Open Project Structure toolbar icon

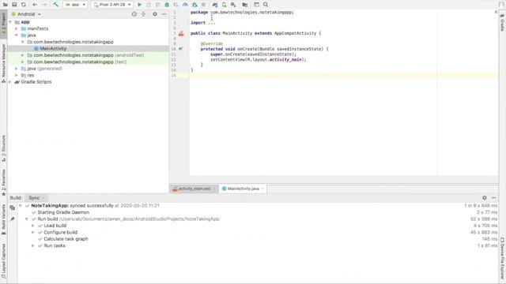pyautogui.click(x=245, y=5)
